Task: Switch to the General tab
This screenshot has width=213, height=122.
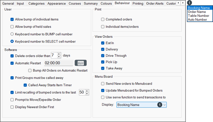Action: (8, 3)
